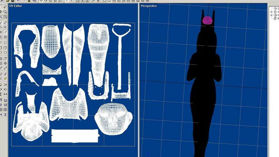
Task: Save with the floppy disk toolbar icon
Action: pos(13,1)
